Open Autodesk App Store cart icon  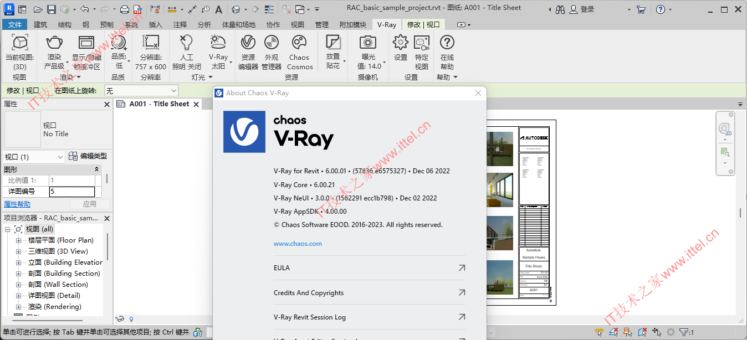(641, 9)
